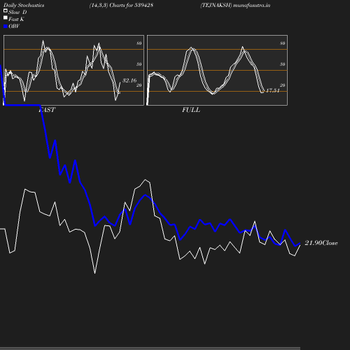This screenshot has height=350, width=350.
Task: Click the 20 axis label in FAST chart
Action: click(139, 85)
